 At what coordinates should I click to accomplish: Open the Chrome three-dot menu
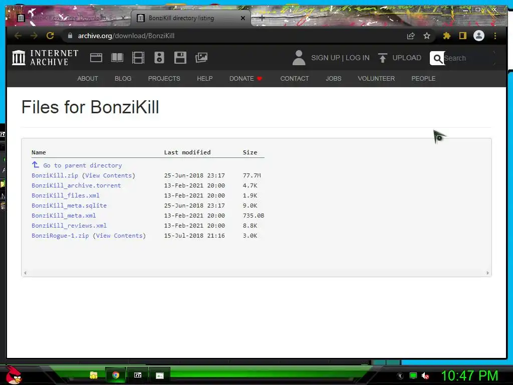pos(495,36)
